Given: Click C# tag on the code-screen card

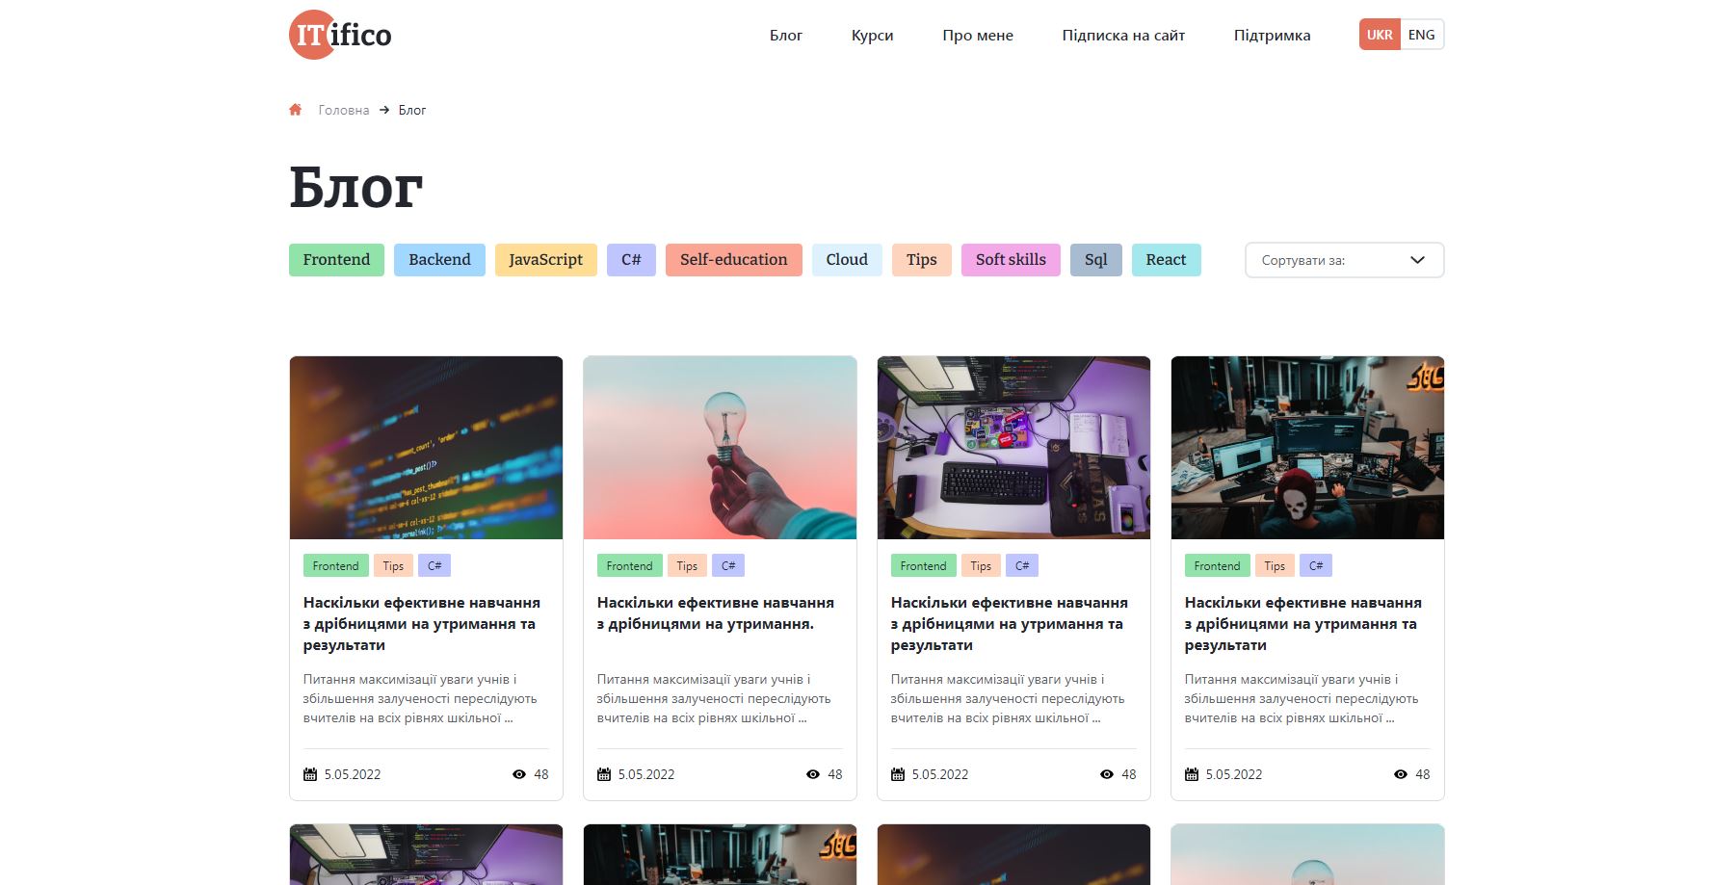Looking at the screenshot, I should coord(434,565).
